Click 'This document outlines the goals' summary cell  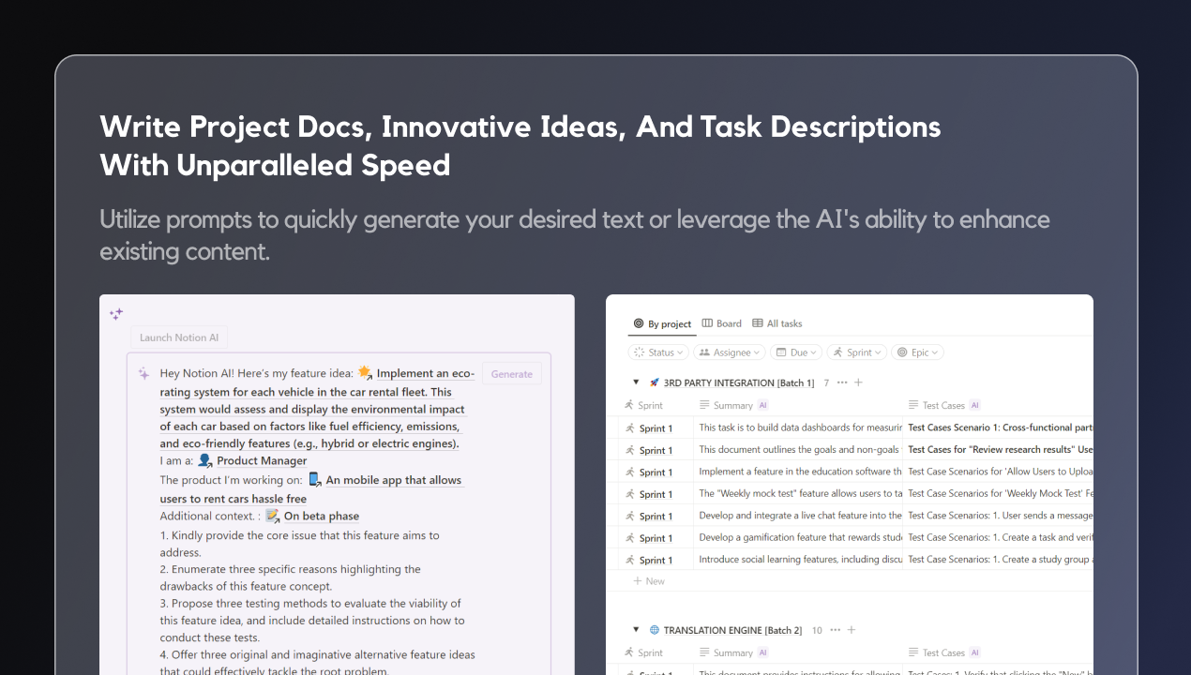pyautogui.click(x=798, y=450)
